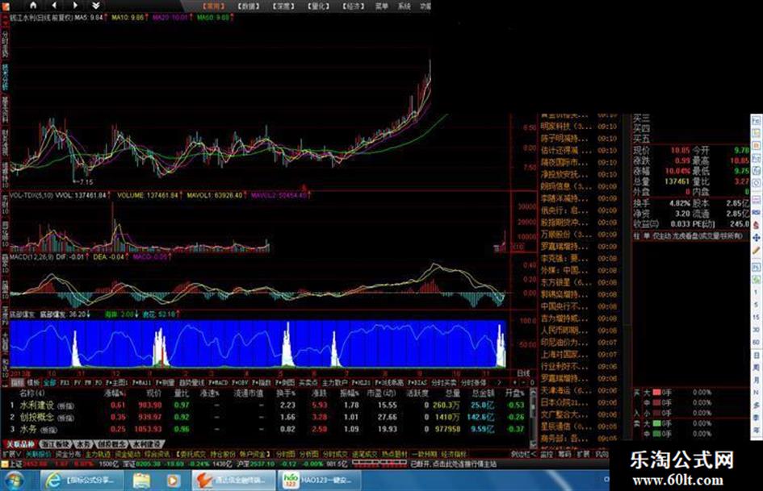Switch to 15-minute period in right sidebar
The width and height of the screenshot is (763, 491).
pyautogui.click(x=757, y=318)
